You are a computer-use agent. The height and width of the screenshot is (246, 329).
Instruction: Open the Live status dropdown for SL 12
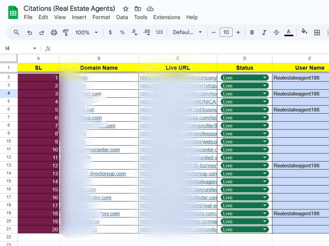(x=245, y=166)
